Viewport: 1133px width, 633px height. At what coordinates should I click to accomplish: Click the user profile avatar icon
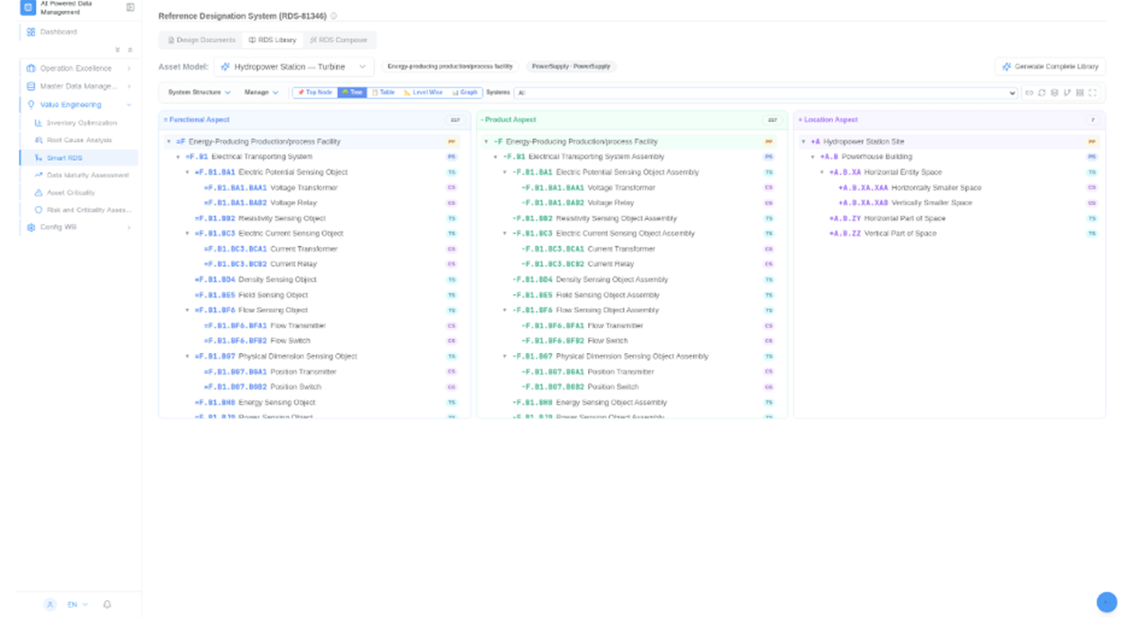click(x=50, y=604)
